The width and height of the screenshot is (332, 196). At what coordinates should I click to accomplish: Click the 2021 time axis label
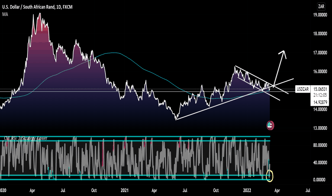point(125,191)
